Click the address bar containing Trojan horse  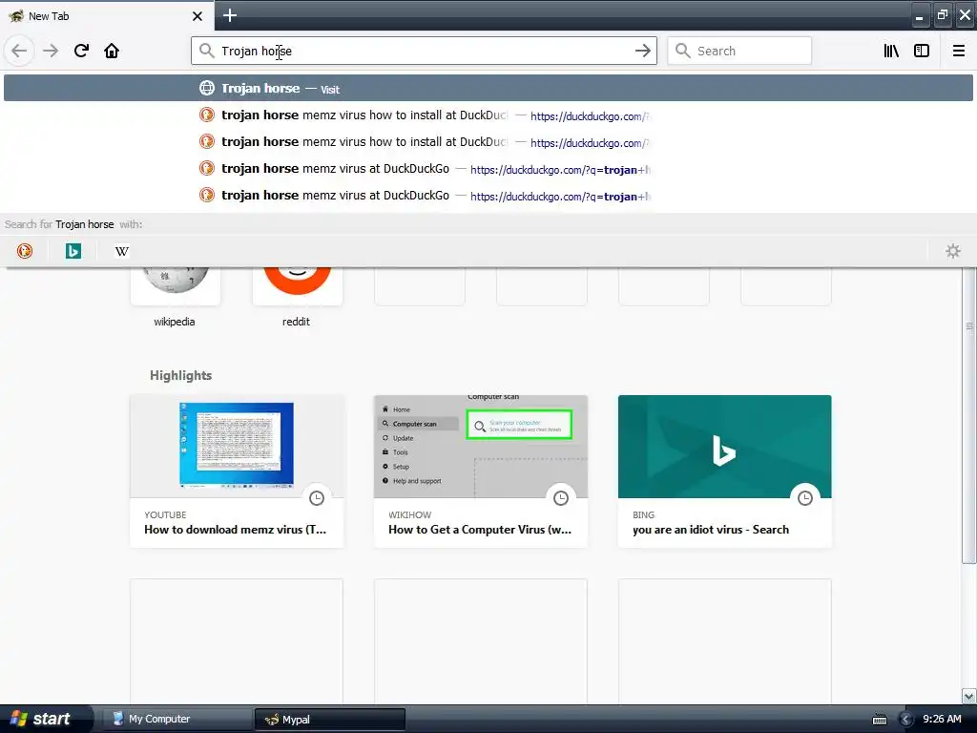click(x=424, y=51)
